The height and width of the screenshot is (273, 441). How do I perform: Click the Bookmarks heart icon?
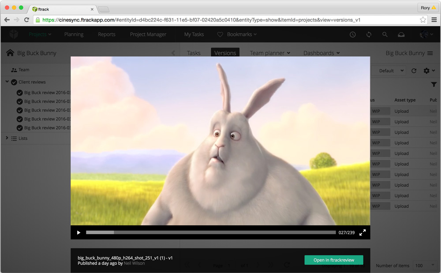coord(220,34)
